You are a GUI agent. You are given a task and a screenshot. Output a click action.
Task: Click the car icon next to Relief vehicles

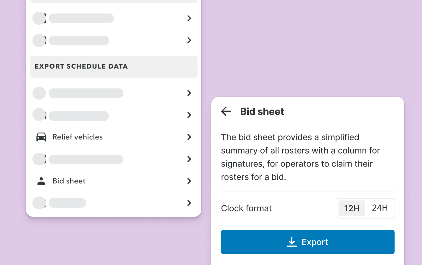(x=41, y=137)
